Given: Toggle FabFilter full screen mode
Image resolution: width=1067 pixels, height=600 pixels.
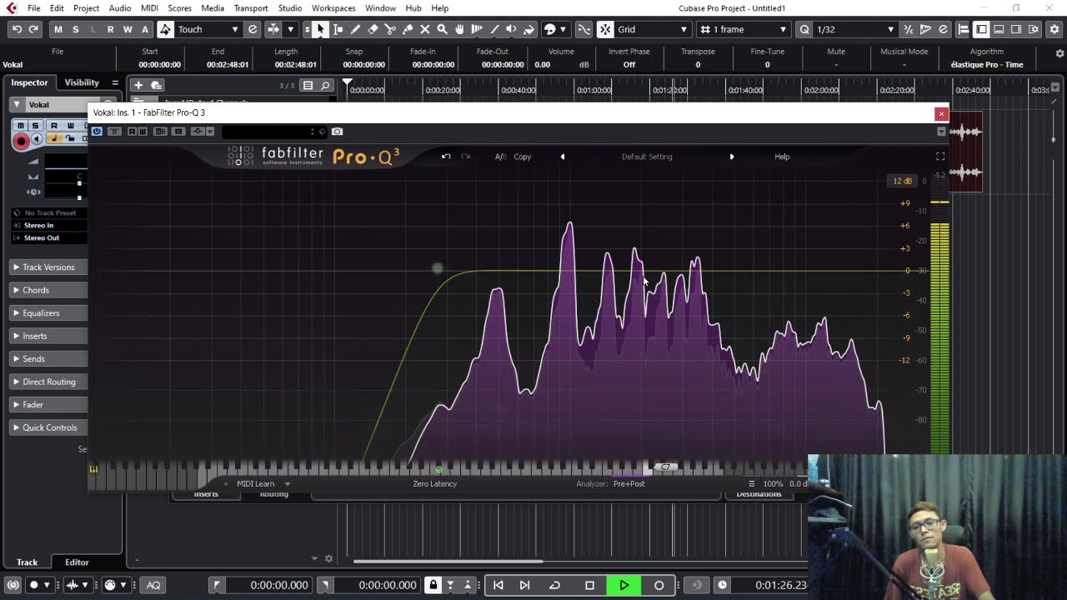Looking at the screenshot, I should 940,157.
